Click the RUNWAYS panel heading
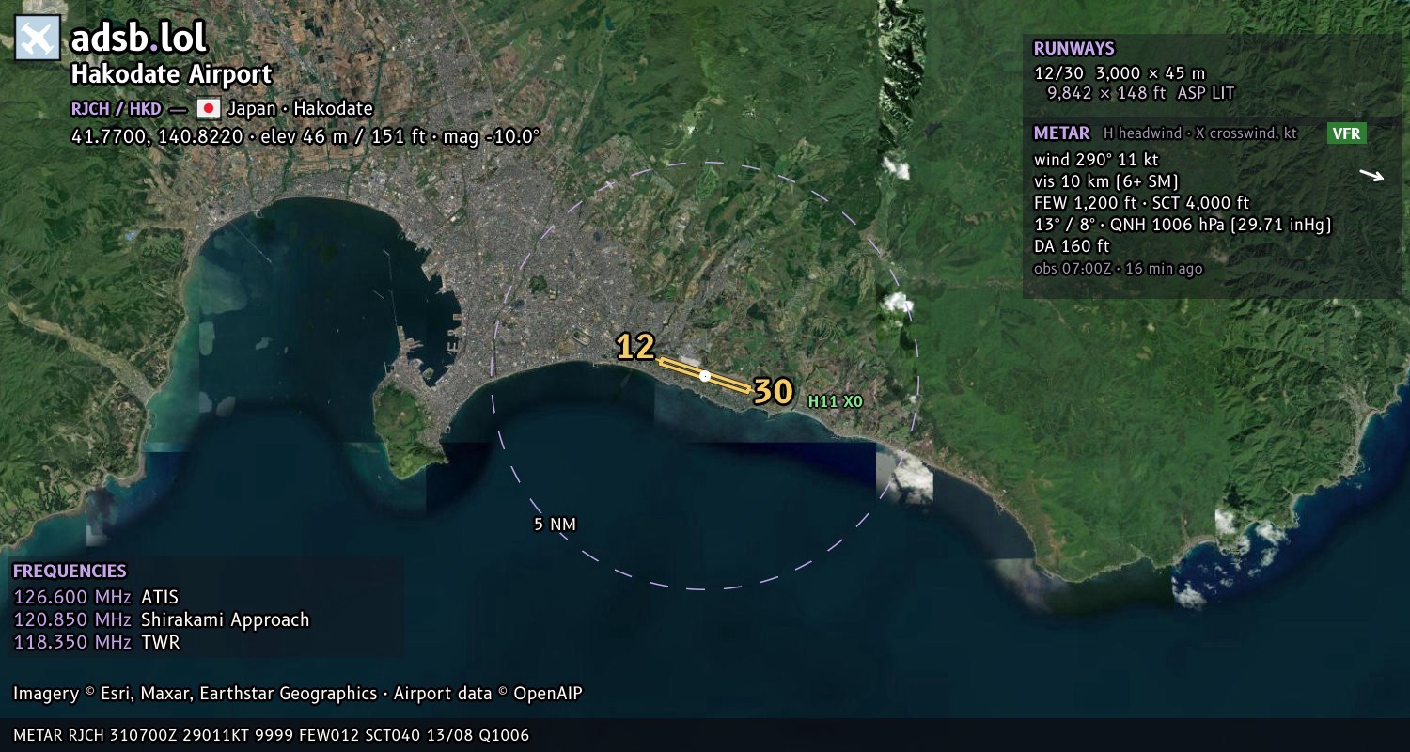 [x=1073, y=49]
